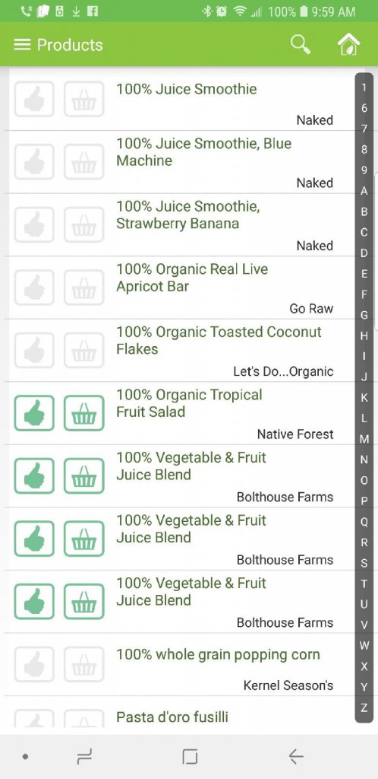
Task: Add 100% Organic Toasted Coconut Flakes to basket
Action: (x=83, y=350)
